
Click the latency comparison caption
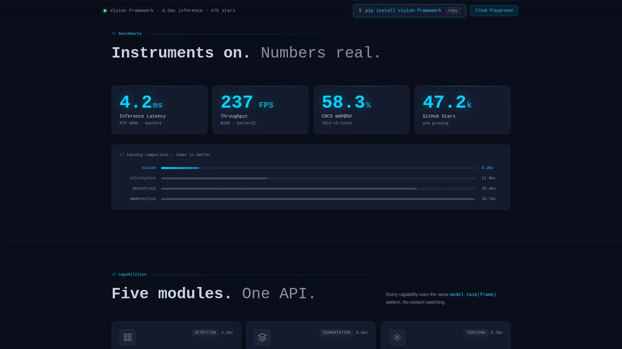tap(165, 155)
